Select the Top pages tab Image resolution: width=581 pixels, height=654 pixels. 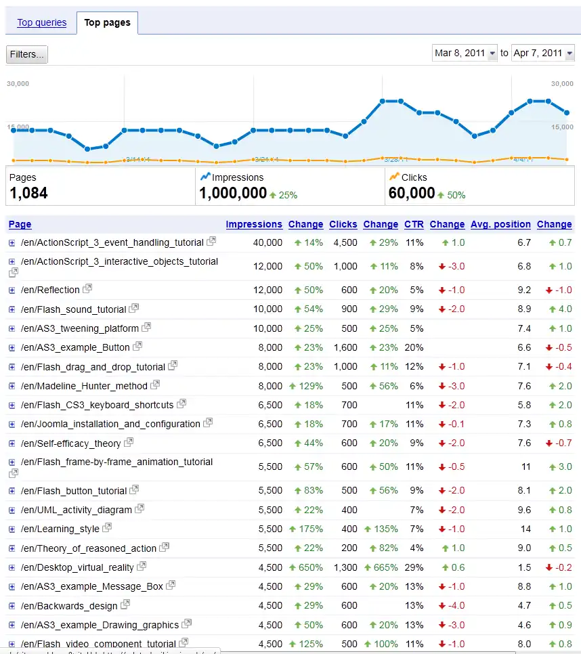[x=107, y=22]
